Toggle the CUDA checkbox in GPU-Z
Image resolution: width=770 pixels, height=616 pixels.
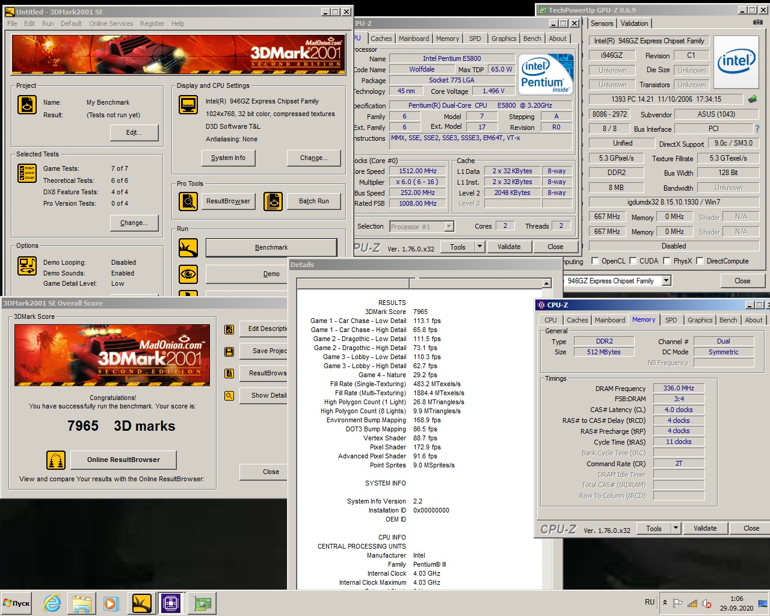[x=633, y=261]
